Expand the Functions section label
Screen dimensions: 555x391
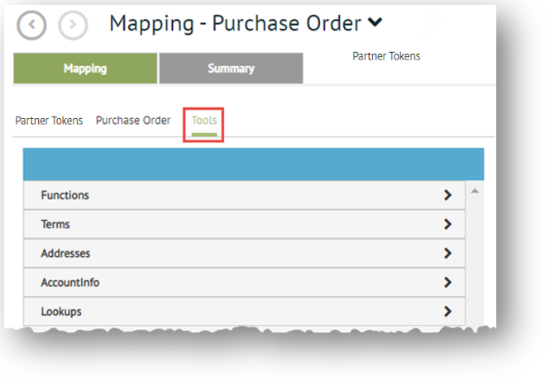click(65, 196)
